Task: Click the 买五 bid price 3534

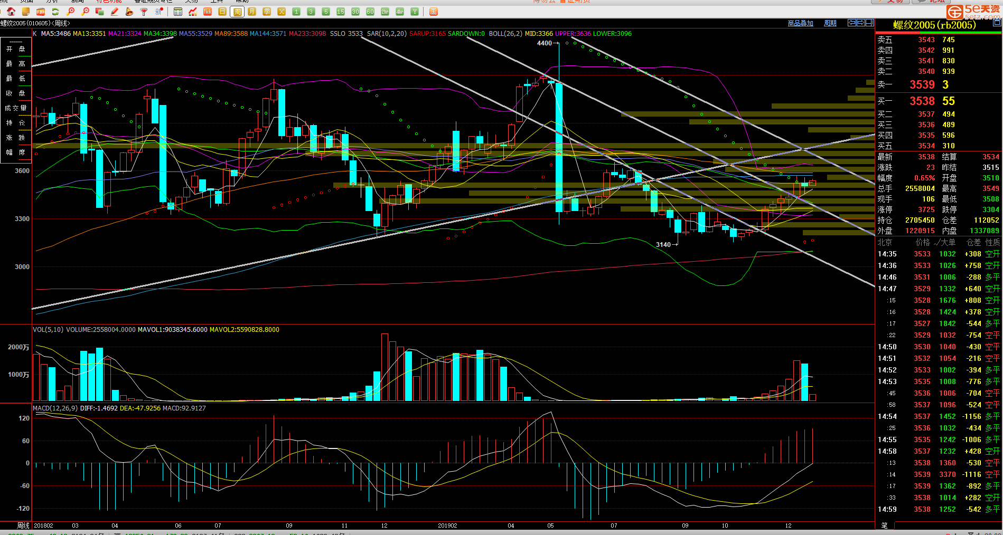Action: 926,146
